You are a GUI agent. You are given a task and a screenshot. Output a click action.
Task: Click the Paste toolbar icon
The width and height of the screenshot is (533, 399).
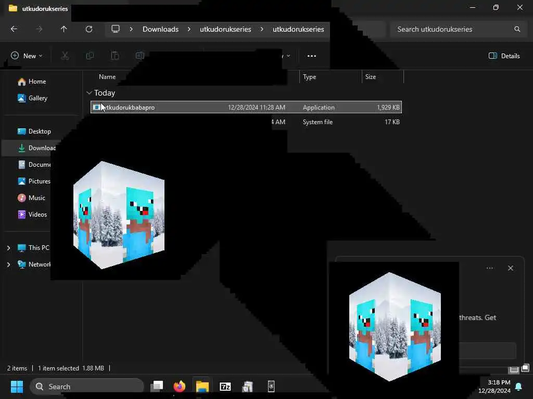[x=115, y=56]
